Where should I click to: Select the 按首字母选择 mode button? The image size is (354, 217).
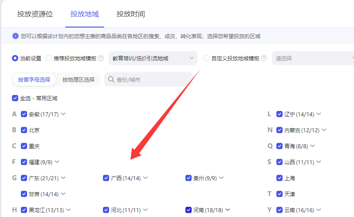coord(34,80)
